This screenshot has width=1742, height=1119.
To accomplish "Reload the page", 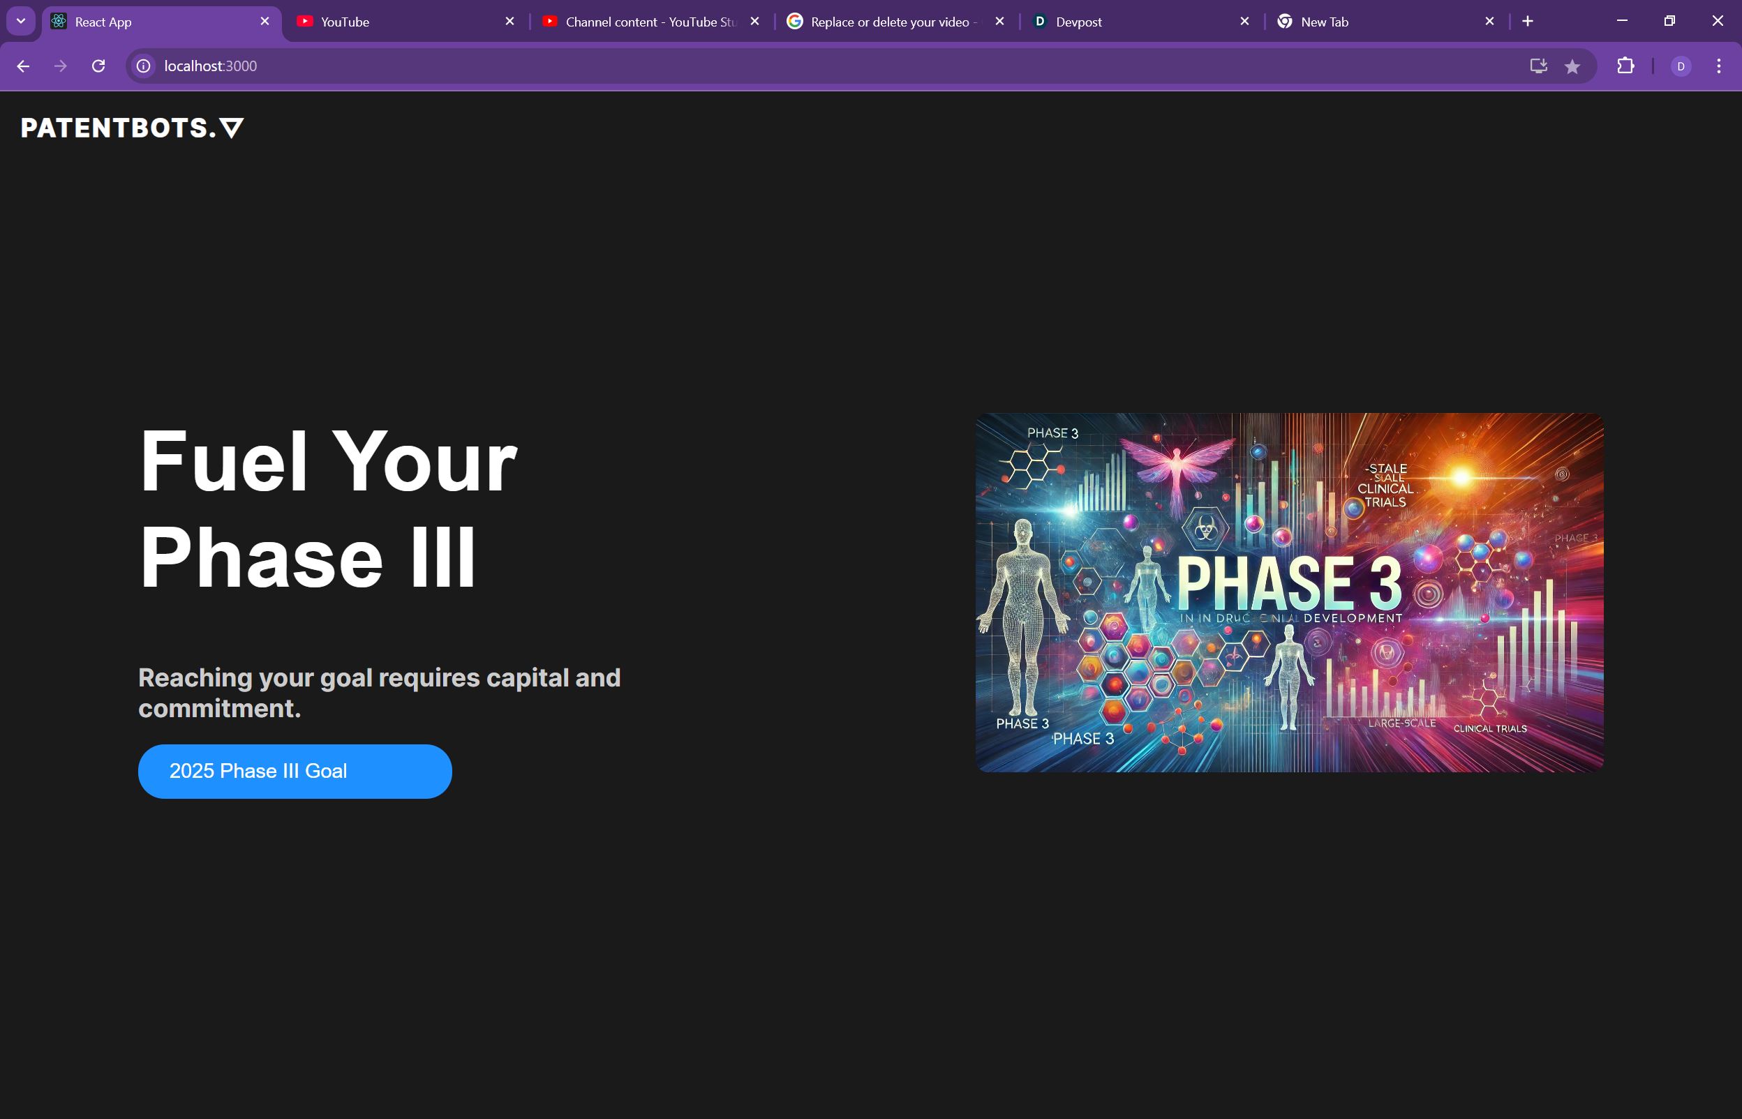I will 98,66.
